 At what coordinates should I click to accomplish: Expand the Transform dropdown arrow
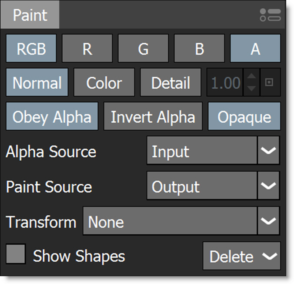269,221
